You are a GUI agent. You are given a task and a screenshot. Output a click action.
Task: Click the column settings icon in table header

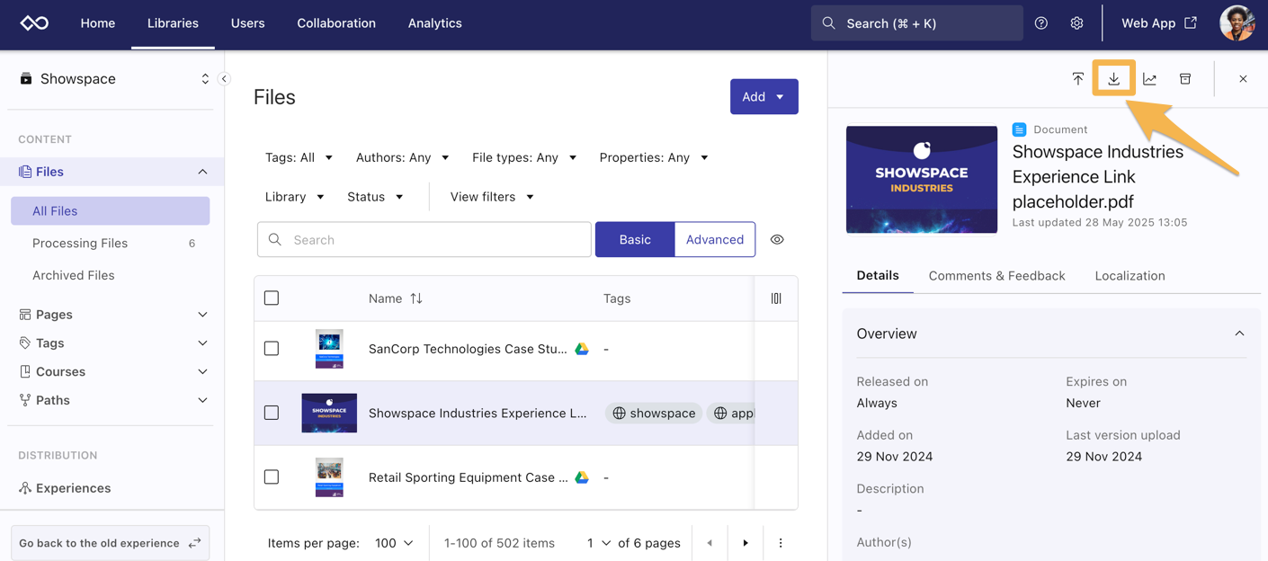coord(776,298)
